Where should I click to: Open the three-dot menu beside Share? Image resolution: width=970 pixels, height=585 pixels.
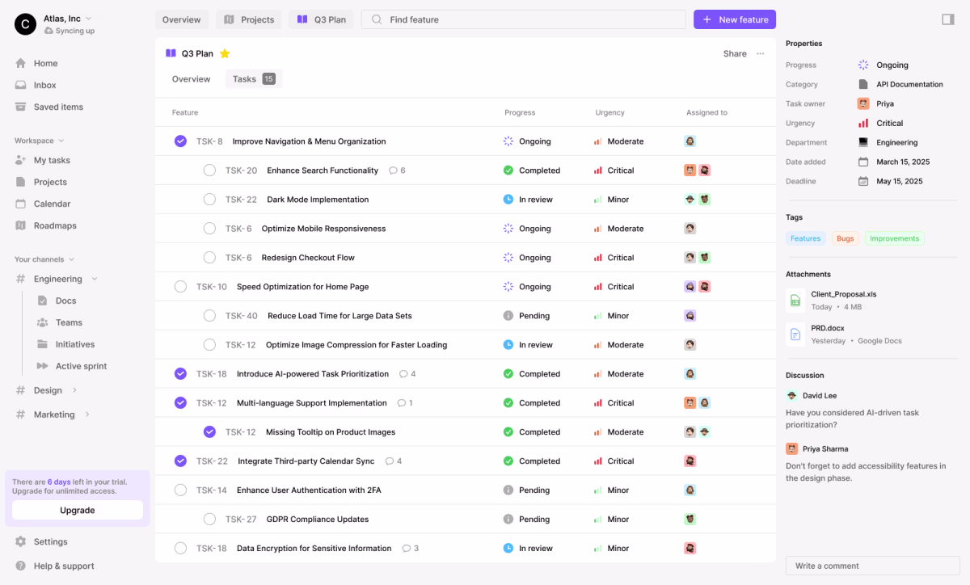click(x=760, y=53)
